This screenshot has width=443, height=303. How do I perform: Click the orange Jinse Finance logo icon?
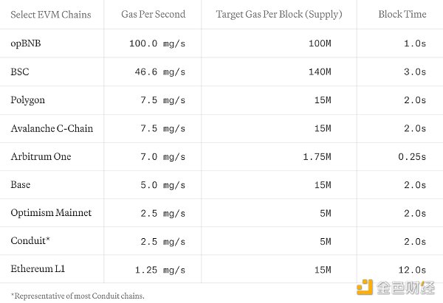pos(364,288)
